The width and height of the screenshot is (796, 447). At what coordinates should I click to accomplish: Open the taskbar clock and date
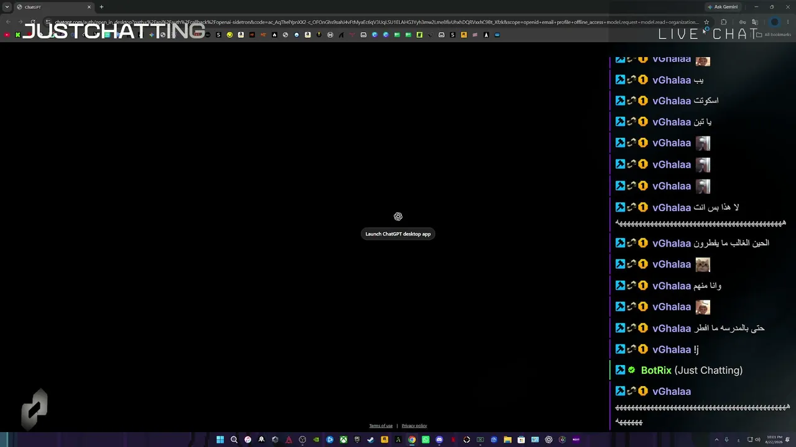(x=774, y=440)
